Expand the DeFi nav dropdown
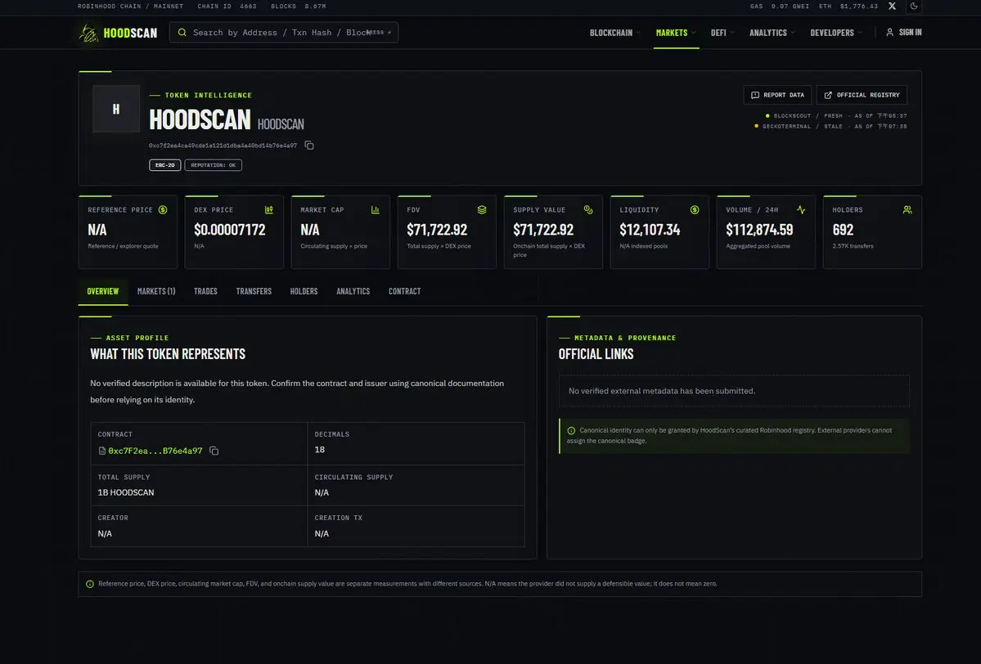Screen dimensions: 981x664 pyautogui.click(x=722, y=33)
